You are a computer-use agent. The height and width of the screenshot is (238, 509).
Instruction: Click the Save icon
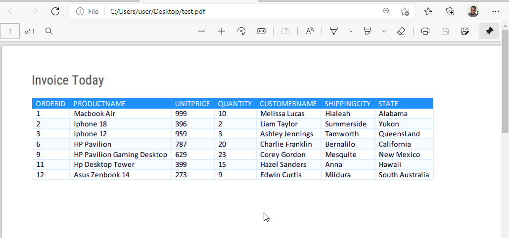(x=445, y=31)
